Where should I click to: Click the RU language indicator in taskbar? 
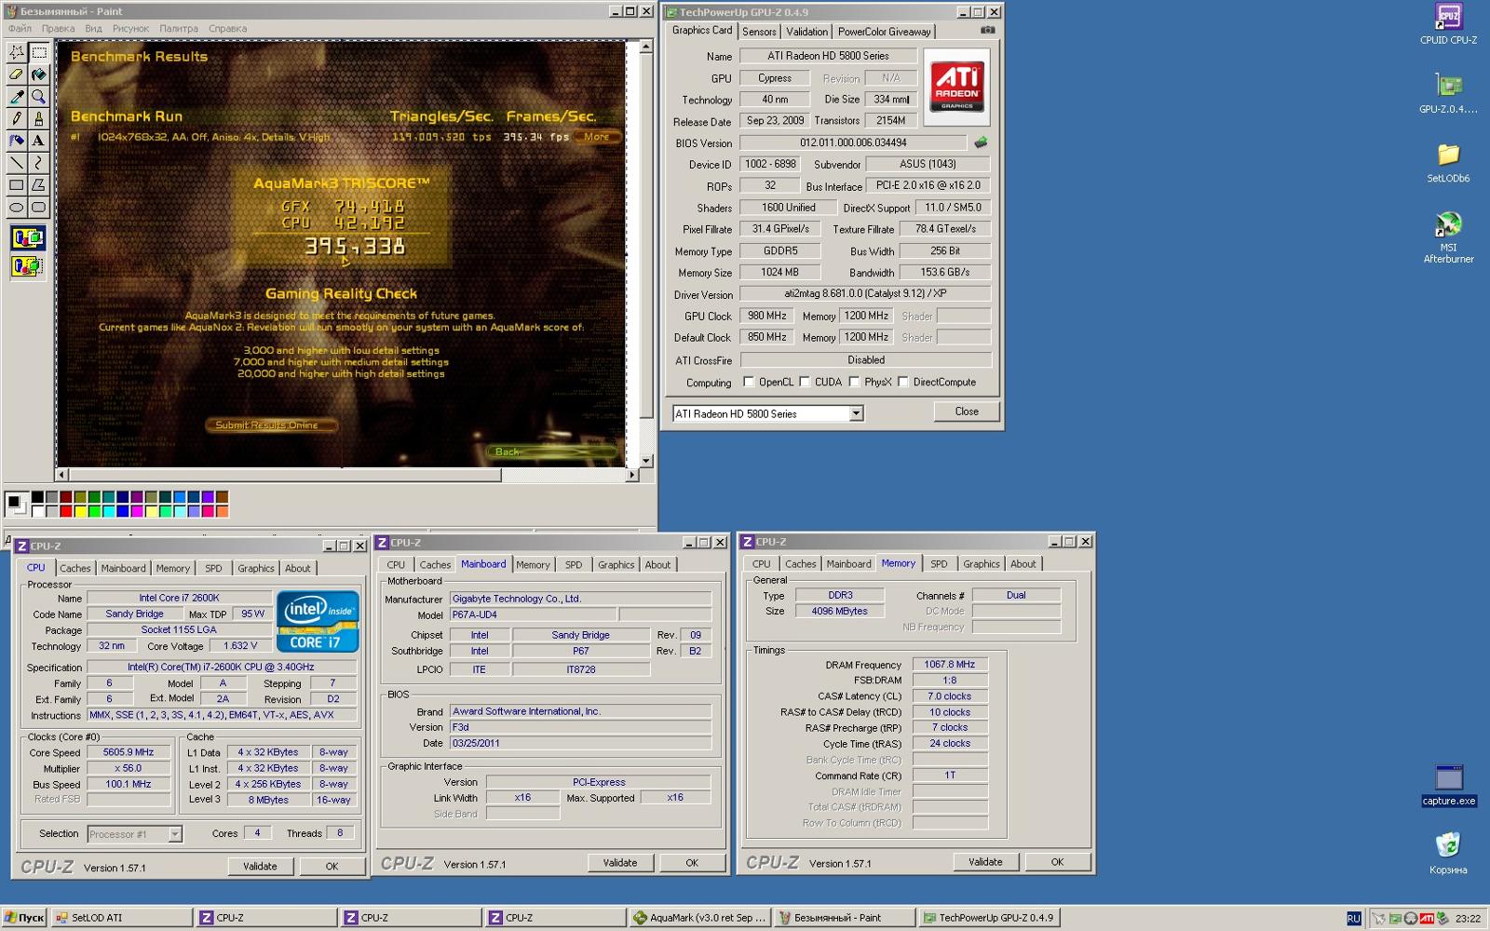click(x=1353, y=918)
